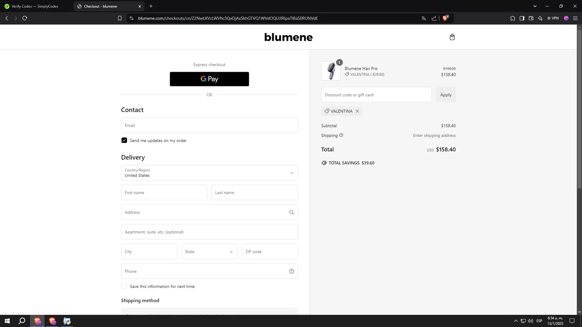This screenshot has height=327, width=582.
Task: Click the page vertical scrollbar
Action: click(x=579, y=109)
